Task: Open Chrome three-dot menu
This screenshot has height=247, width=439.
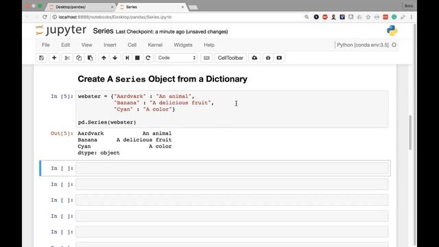Action: (411, 17)
